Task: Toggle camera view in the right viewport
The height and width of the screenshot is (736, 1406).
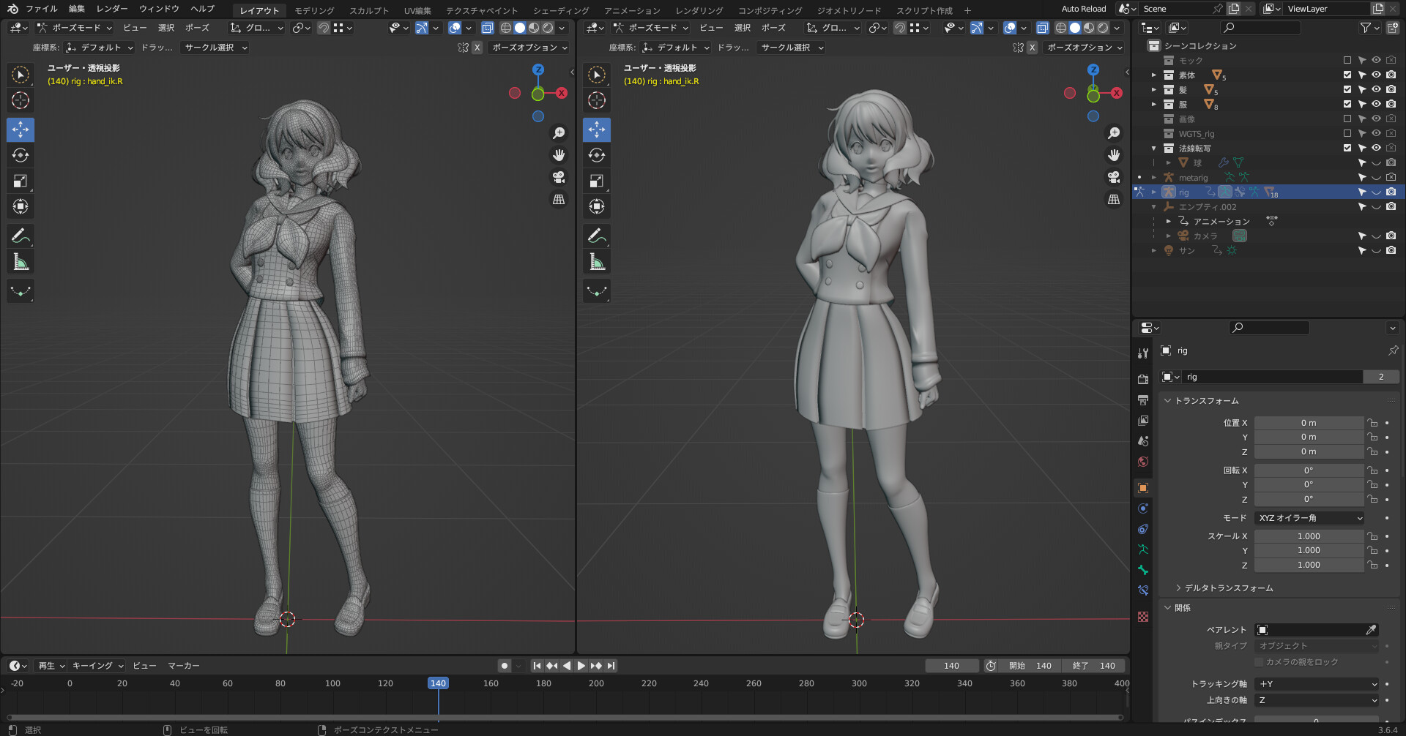Action: [1114, 177]
